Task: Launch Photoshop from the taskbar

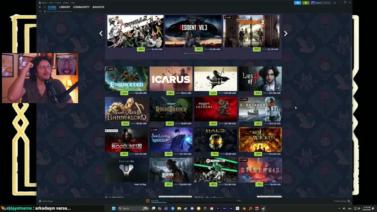Action: coord(237,208)
